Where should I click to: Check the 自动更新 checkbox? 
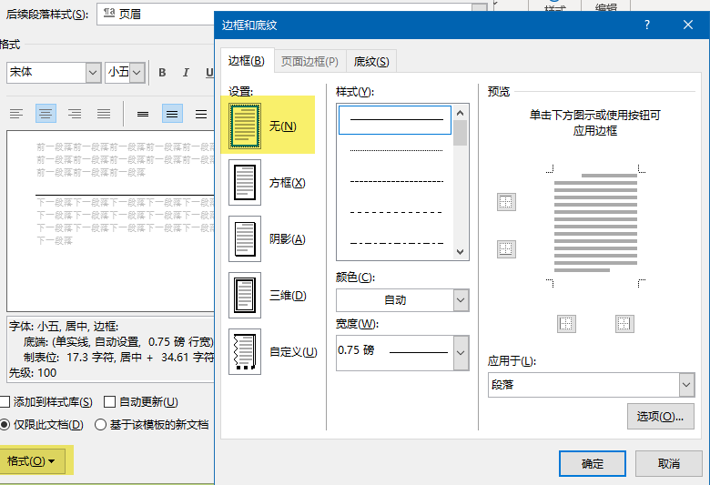pos(109,401)
